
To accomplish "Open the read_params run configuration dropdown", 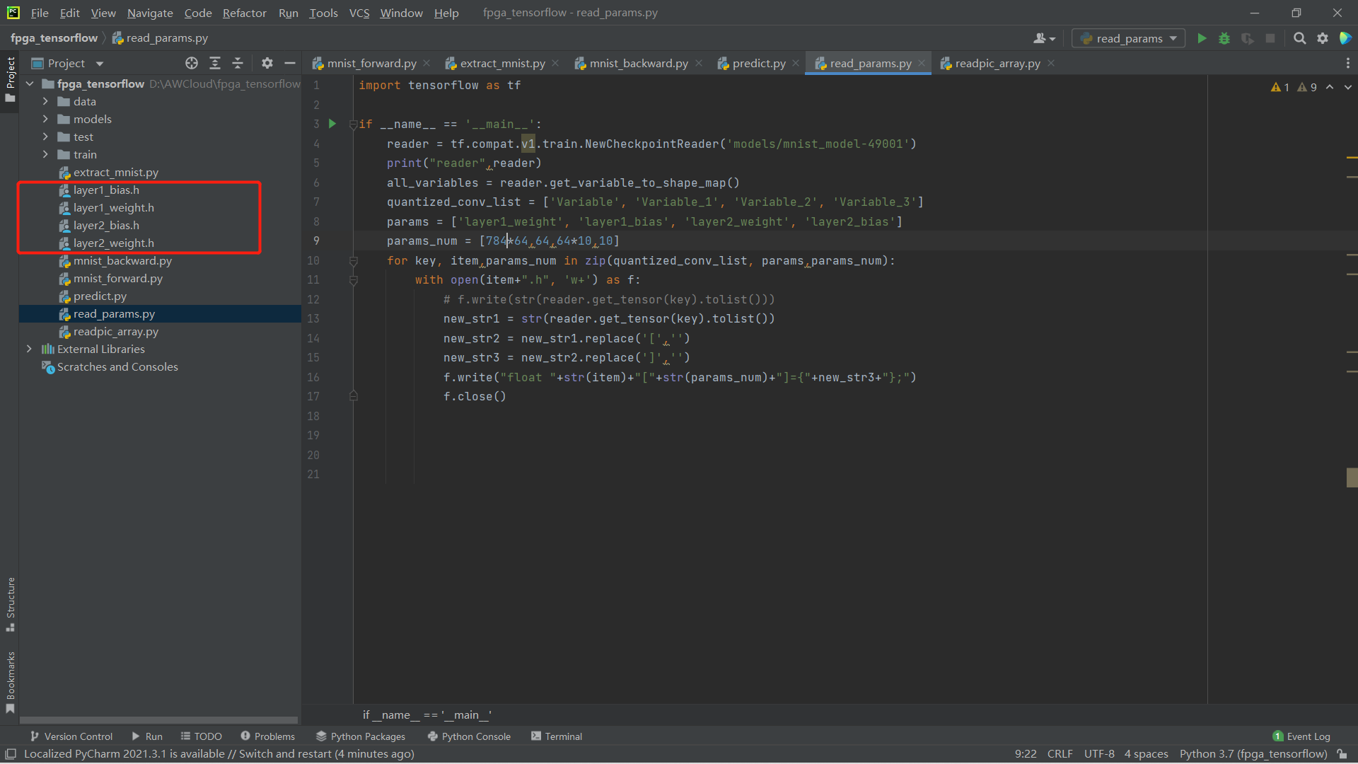I will [x=1129, y=38].
